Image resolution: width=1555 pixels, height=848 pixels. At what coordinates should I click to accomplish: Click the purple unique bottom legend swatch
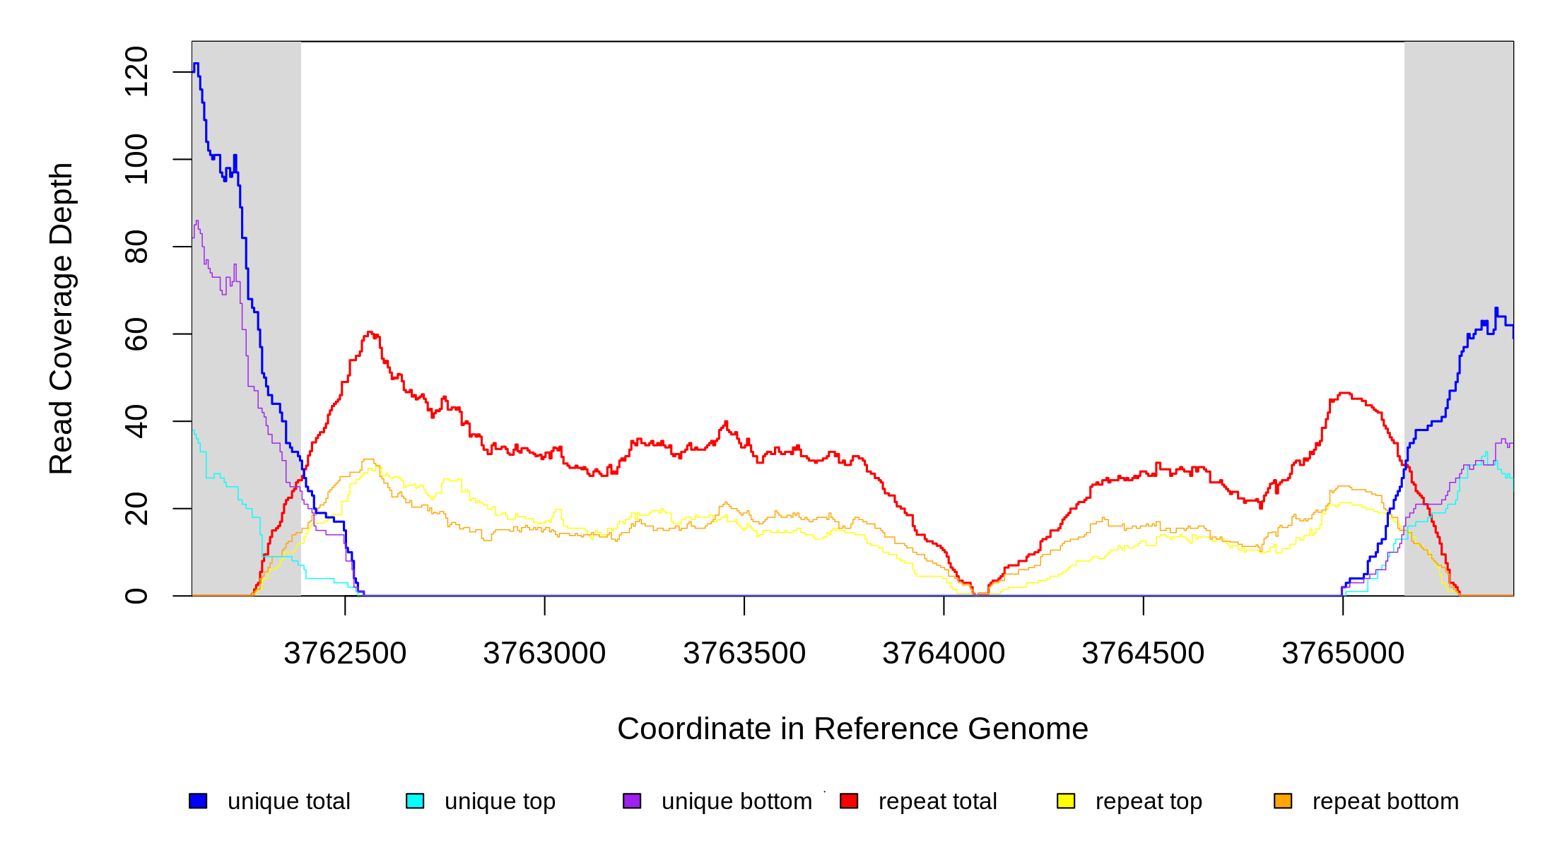(x=632, y=801)
